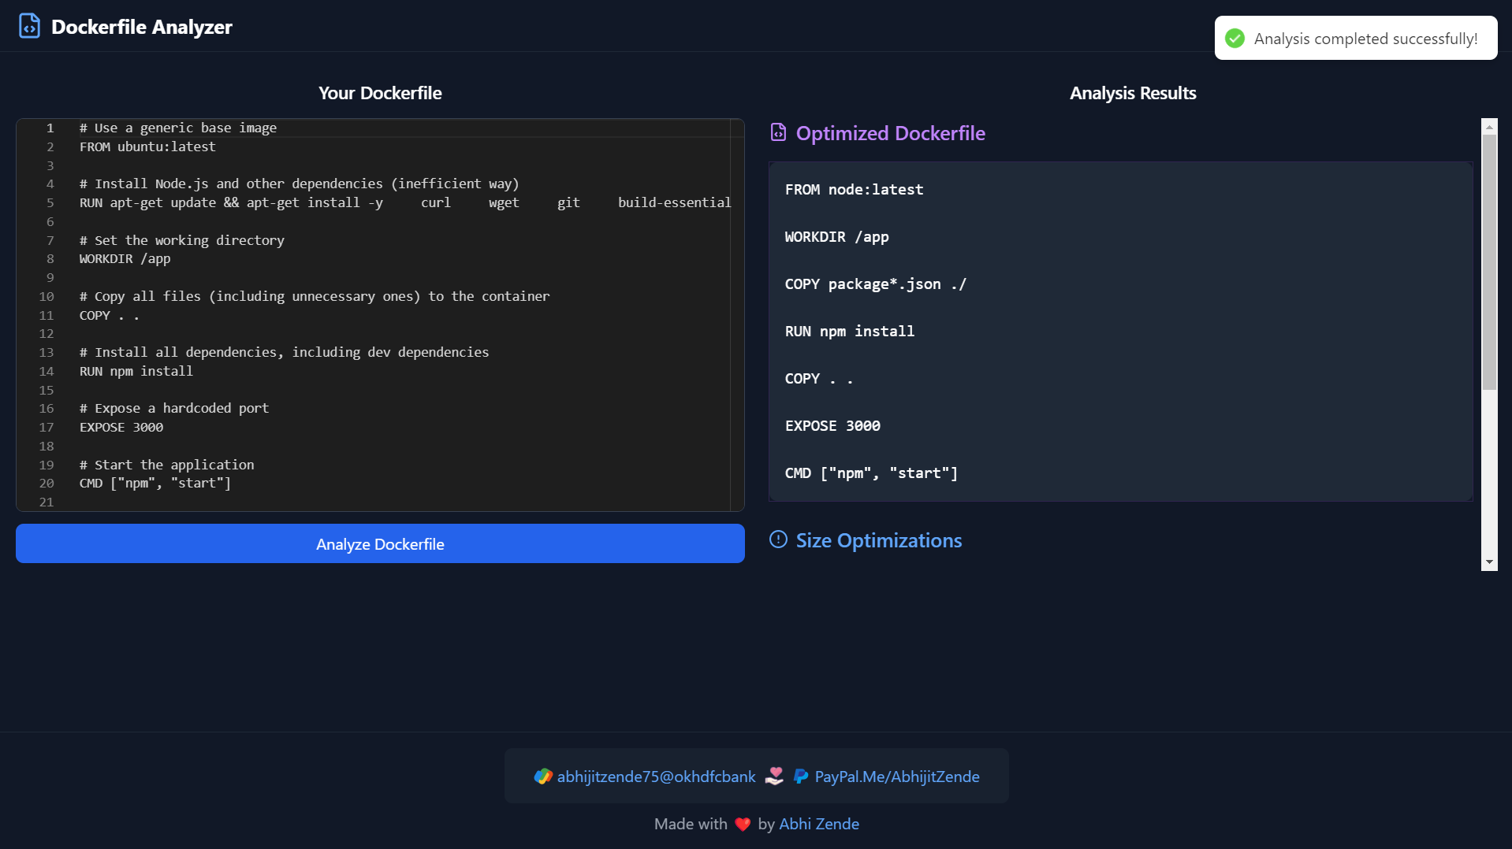Place cursor on the EXPOSE 3000 editor line
Screen dimensions: 1512x849
tap(121, 427)
